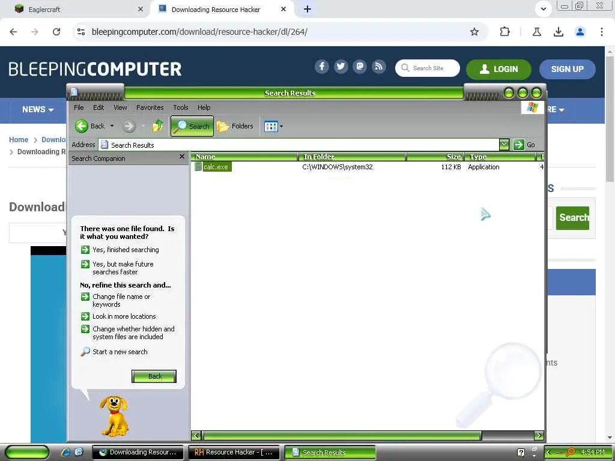Choose Yes, but make future searches faster

[x=117, y=268]
